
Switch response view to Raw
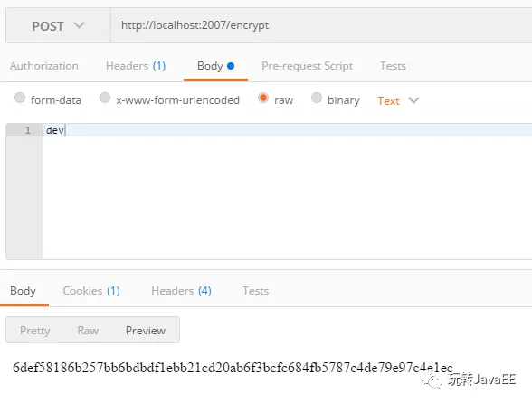tap(88, 330)
